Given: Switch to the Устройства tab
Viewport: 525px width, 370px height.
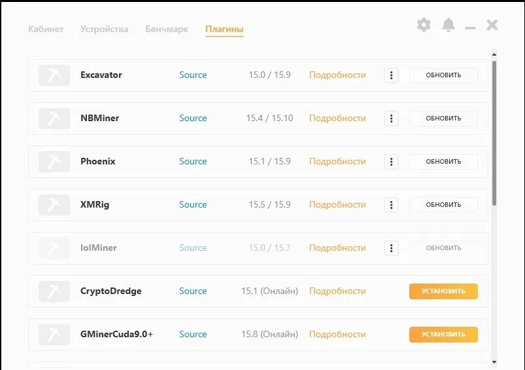Looking at the screenshot, I should [x=105, y=29].
